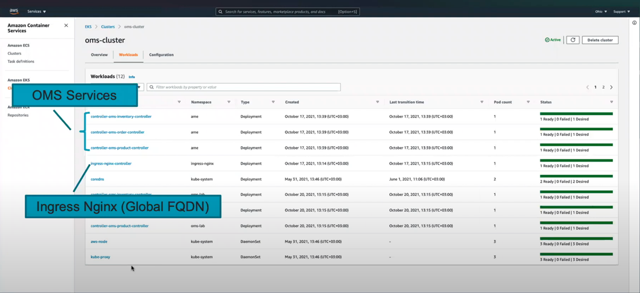
Task: Sort by the Namespace column arrow
Action: (229, 102)
